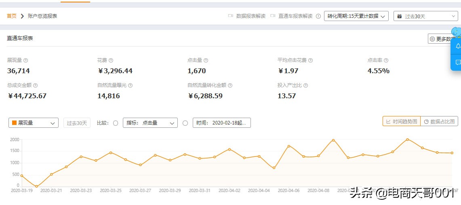461x205 pixels.
Task: Open 直通车报表解读 link
Action: click(295, 16)
